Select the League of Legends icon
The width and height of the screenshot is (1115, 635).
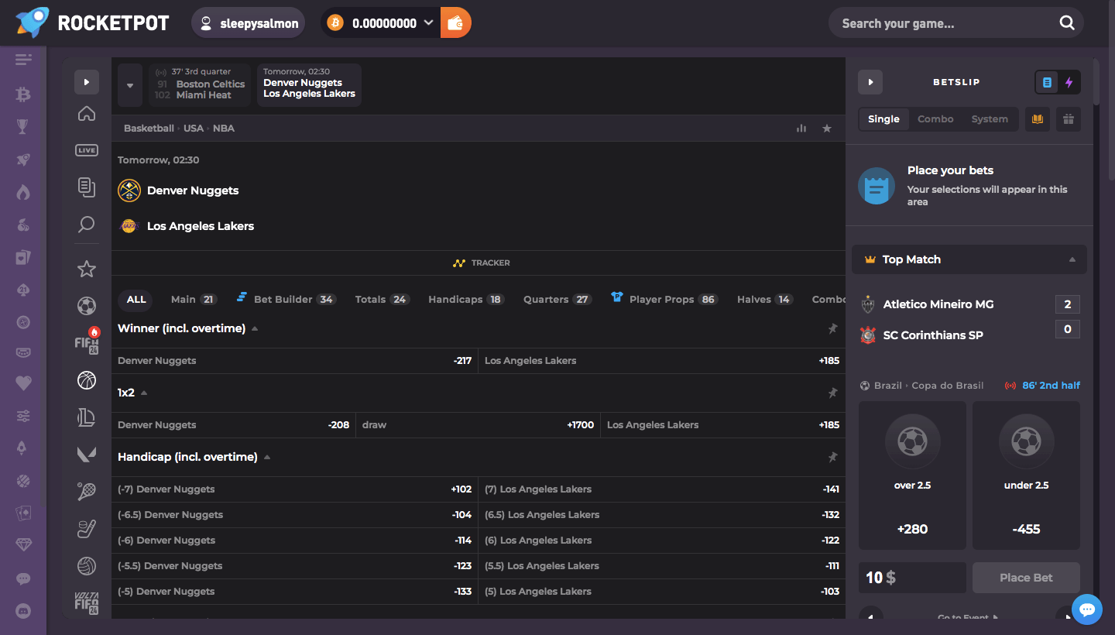click(87, 417)
